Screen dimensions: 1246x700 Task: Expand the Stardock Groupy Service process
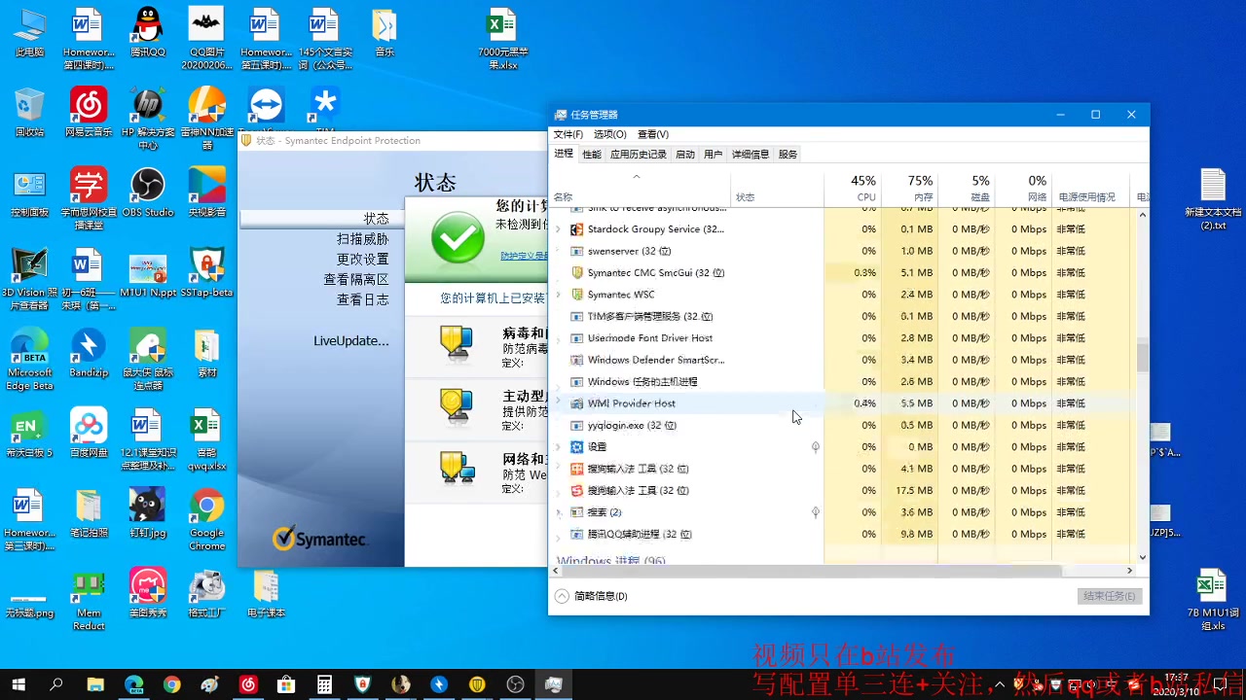pos(558,229)
